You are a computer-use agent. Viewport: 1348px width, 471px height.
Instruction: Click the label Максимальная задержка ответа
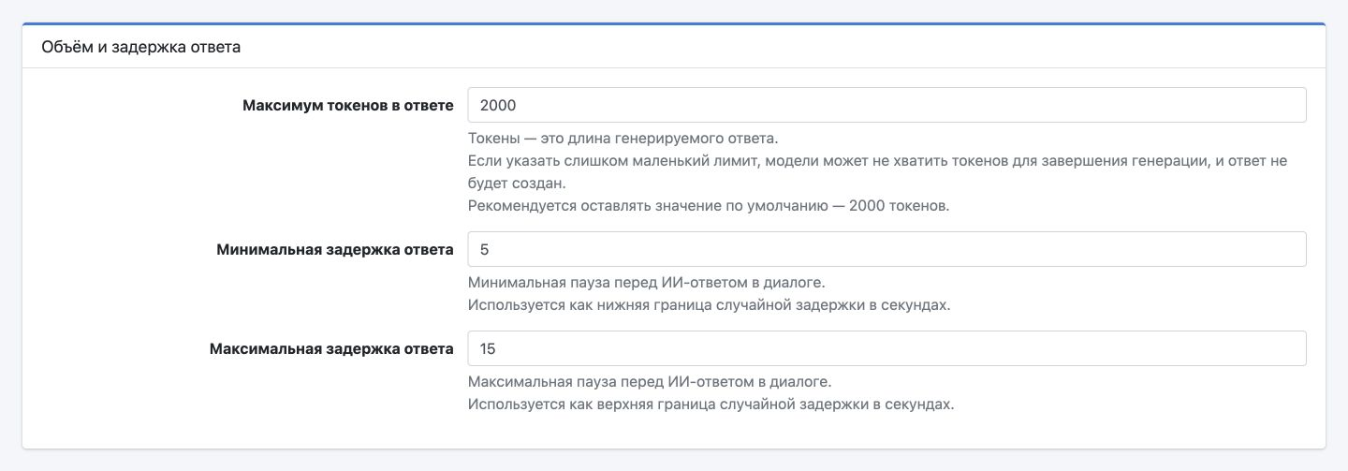(332, 349)
